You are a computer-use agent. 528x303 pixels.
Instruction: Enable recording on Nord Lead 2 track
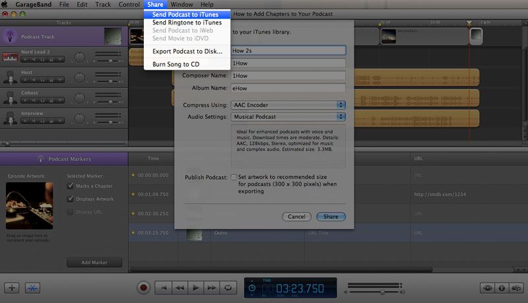pyautogui.click(x=25, y=60)
